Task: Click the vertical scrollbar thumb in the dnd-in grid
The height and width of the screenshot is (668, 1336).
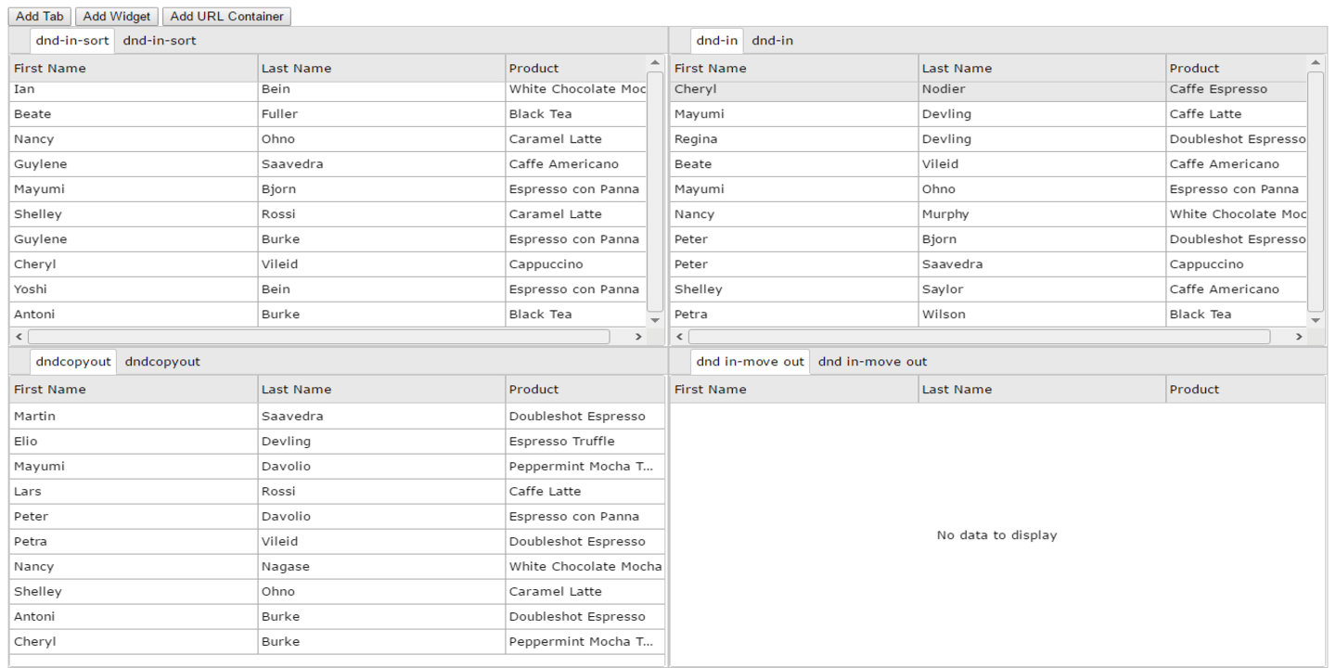Action: 1316,192
